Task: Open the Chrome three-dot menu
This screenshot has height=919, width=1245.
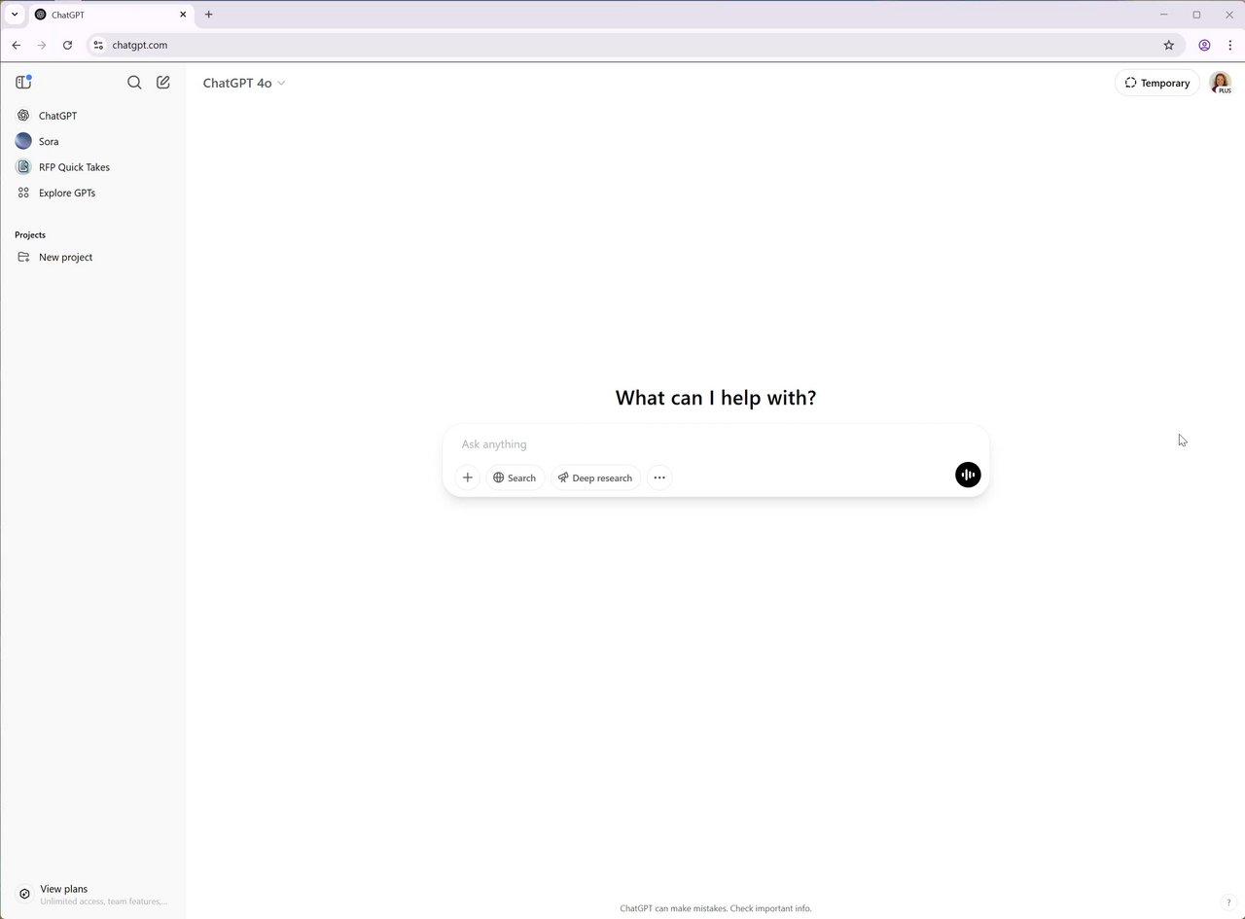Action: pyautogui.click(x=1230, y=45)
